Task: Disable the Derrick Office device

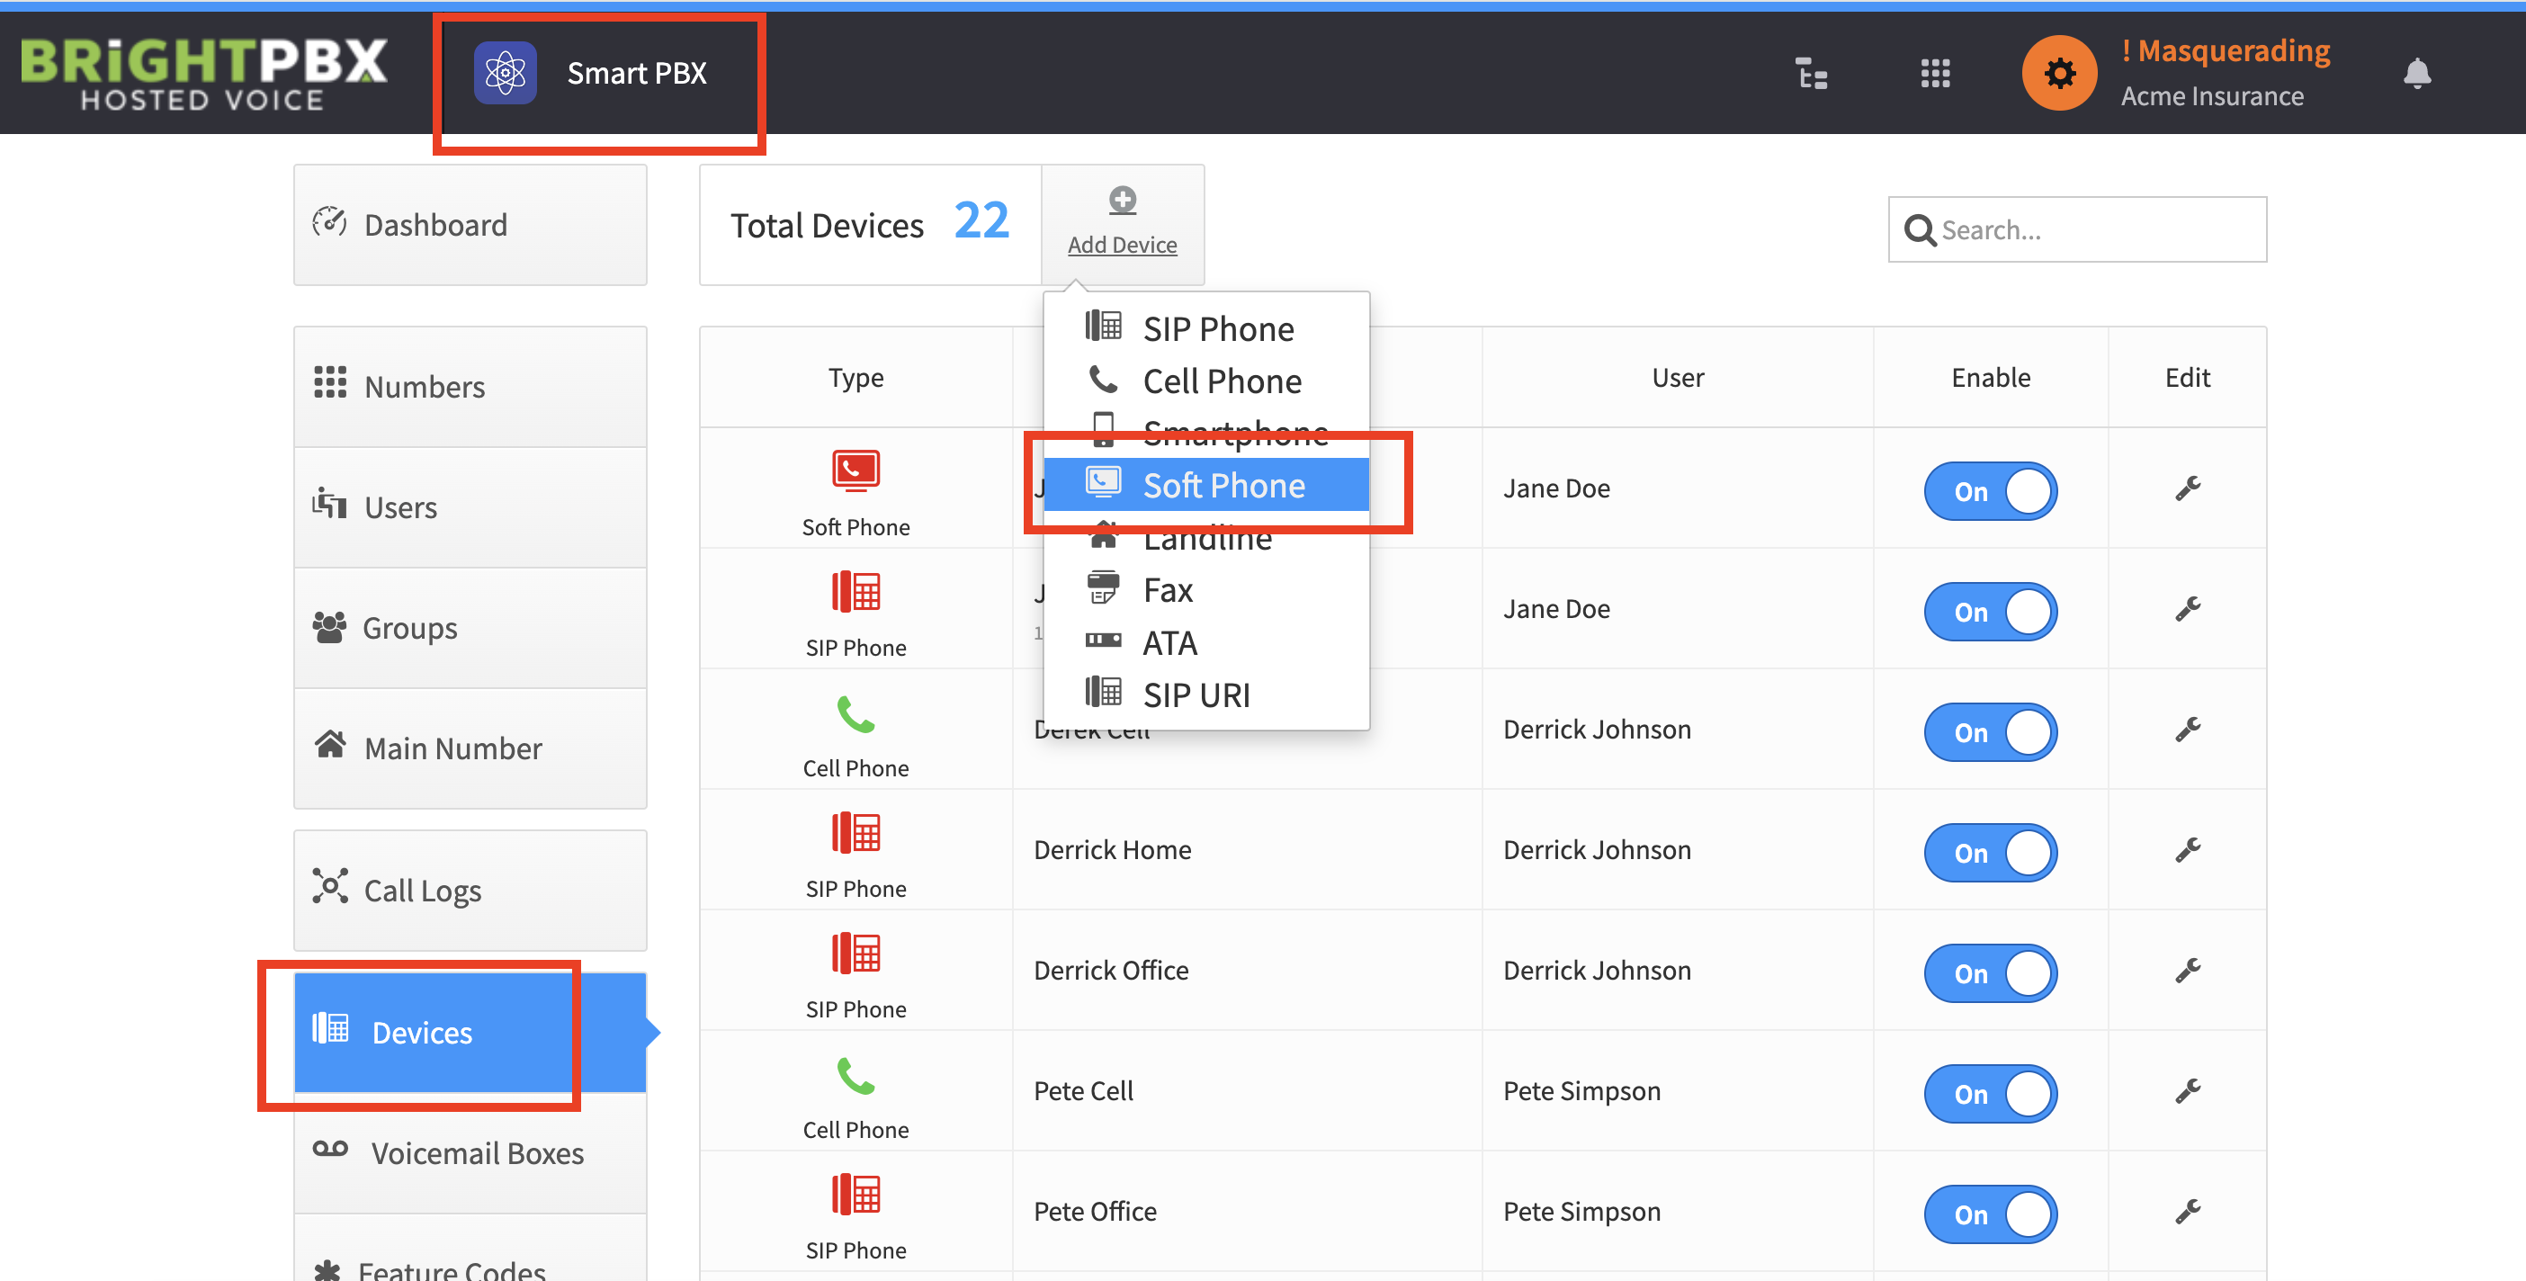Action: tap(1990, 974)
